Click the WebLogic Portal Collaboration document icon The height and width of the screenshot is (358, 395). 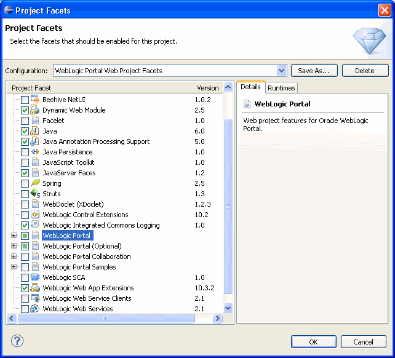(x=35, y=257)
